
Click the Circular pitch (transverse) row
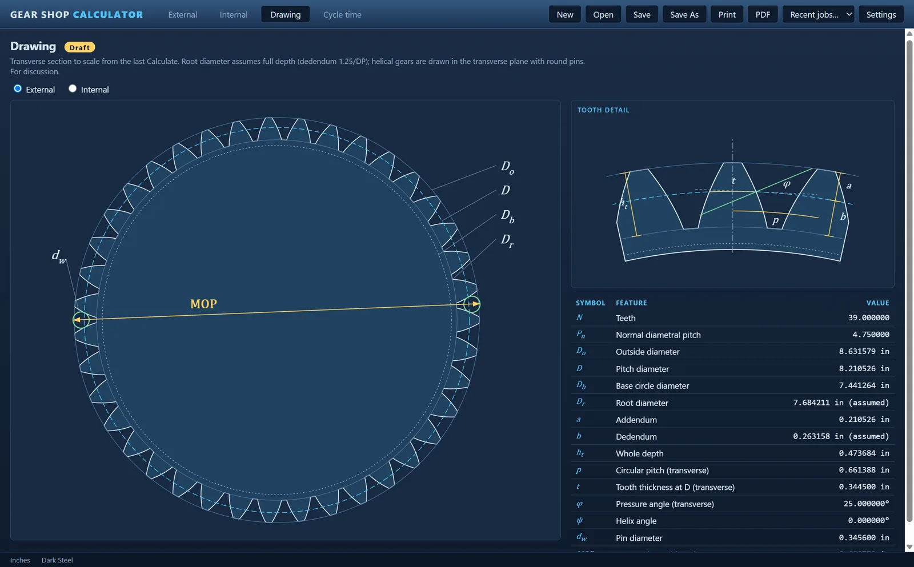[733, 470]
